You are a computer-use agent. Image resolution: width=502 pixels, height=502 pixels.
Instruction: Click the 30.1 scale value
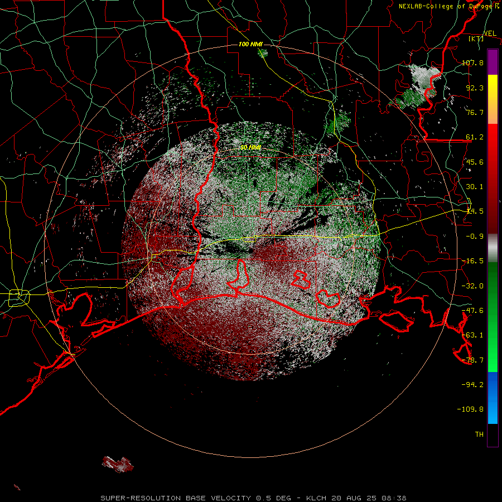(475, 187)
